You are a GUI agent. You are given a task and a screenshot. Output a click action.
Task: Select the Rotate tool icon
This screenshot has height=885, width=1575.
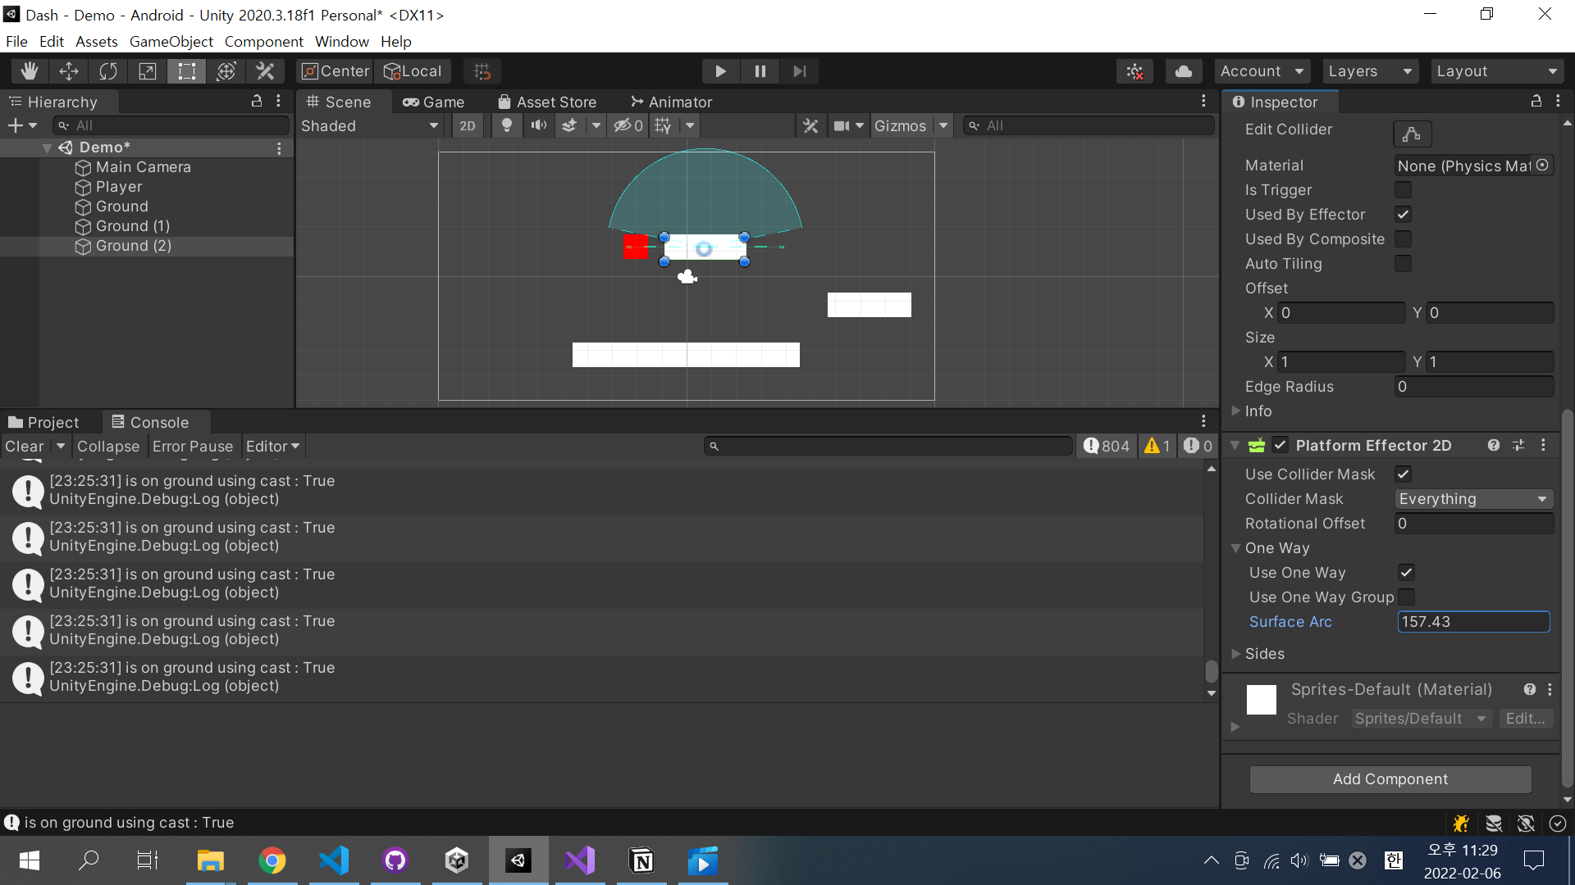click(107, 70)
